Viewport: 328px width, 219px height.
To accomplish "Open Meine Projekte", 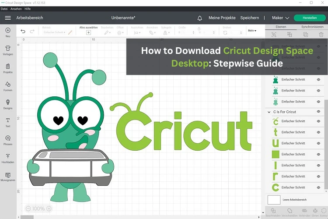I will 222,18.
